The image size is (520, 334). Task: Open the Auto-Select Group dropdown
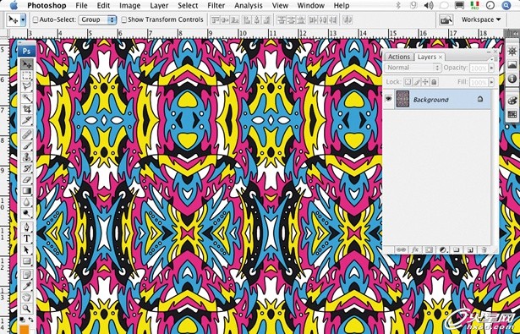pos(97,19)
